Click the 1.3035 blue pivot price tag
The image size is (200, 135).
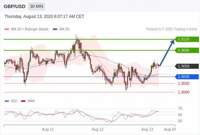click(x=187, y=77)
